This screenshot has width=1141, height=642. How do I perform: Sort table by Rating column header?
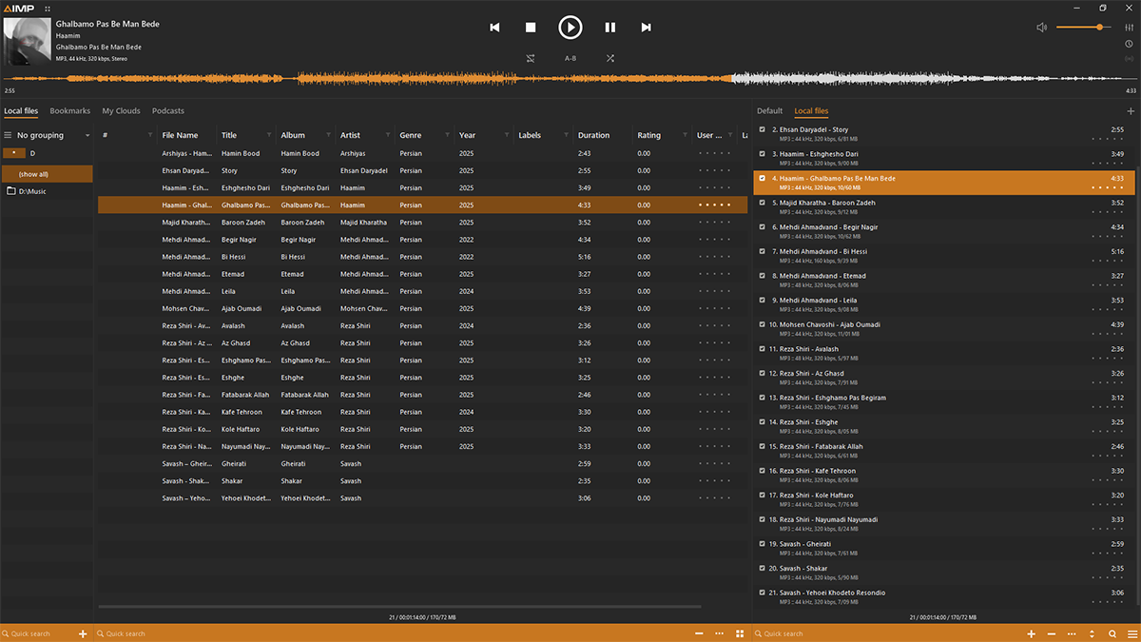click(649, 135)
